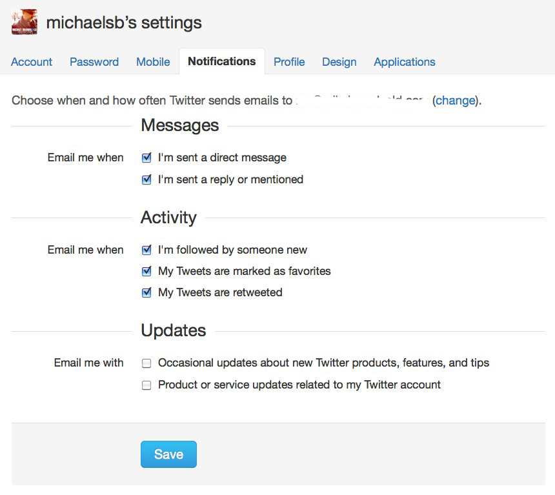Click the label text "My Tweets are retweeted"
Image resolution: width=555 pixels, height=495 pixels.
219,292
